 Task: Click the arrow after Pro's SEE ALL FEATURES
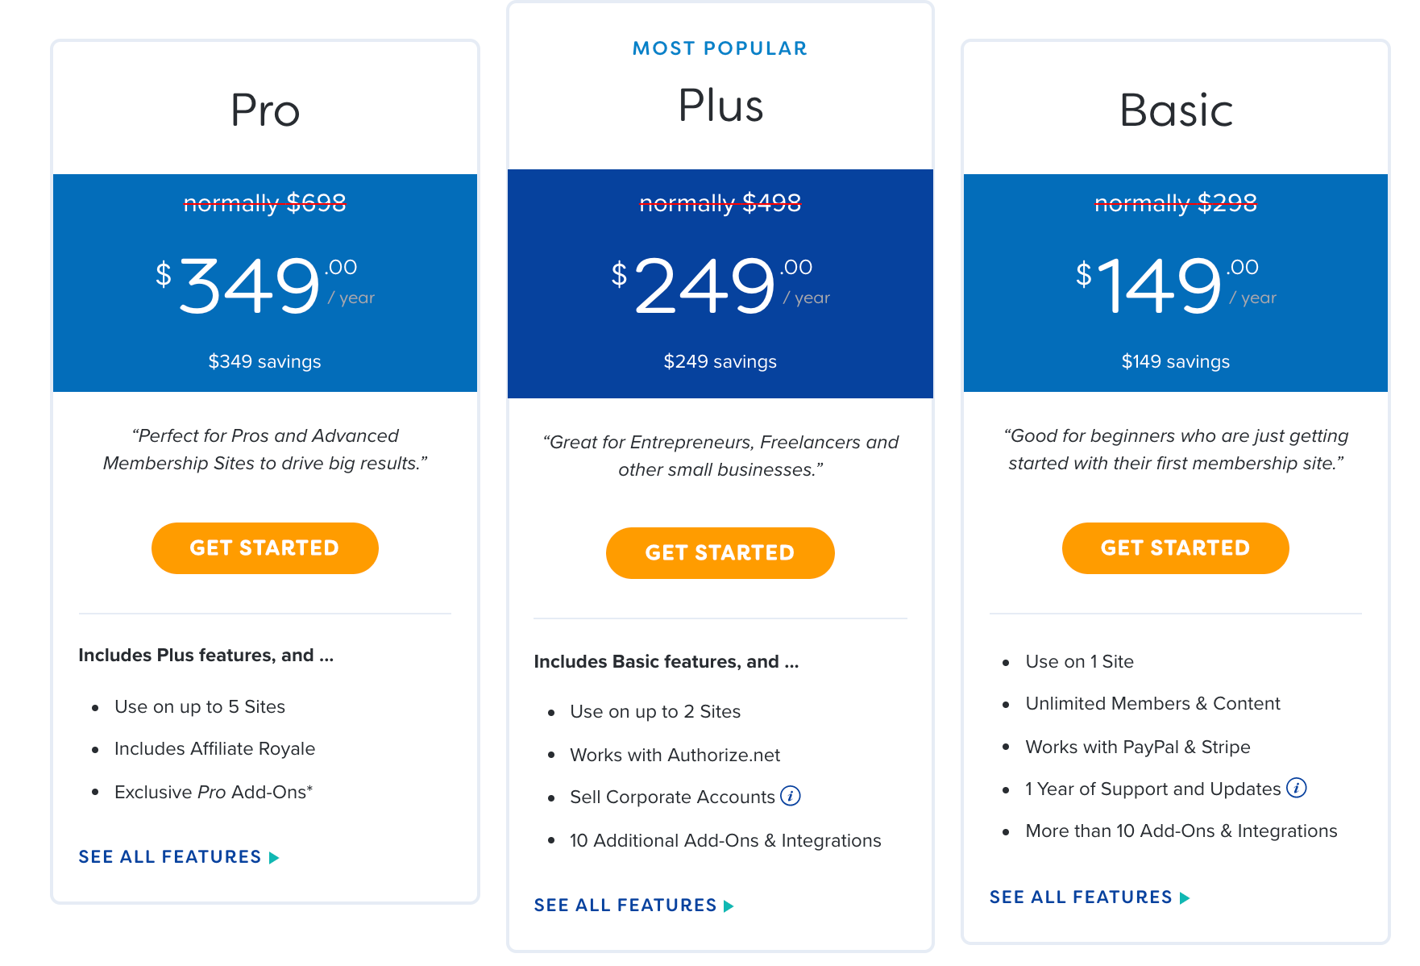(x=274, y=856)
